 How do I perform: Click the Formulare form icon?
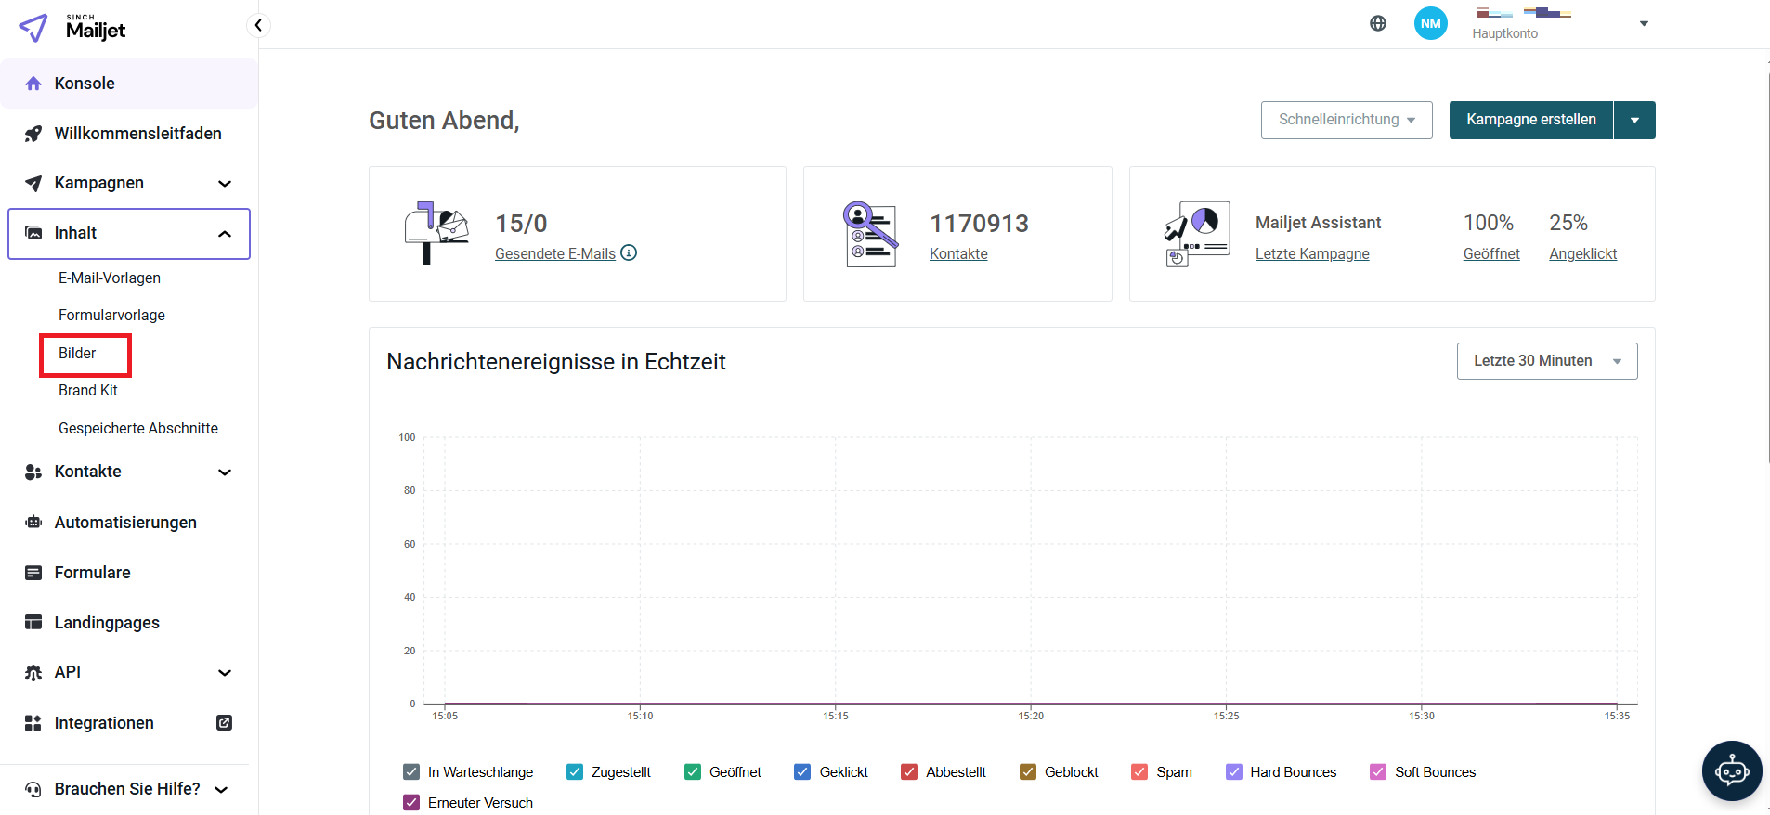click(33, 573)
